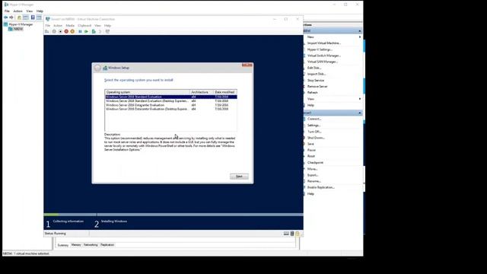Select Windows Server 2016 Datacenter Evaluation row

pyautogui.click(x=170, y=105)
